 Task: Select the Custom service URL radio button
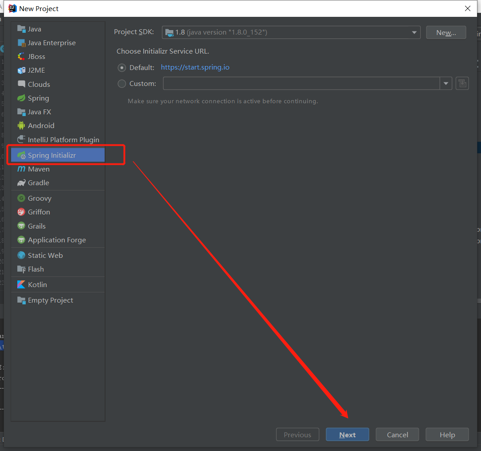[122, 84]
